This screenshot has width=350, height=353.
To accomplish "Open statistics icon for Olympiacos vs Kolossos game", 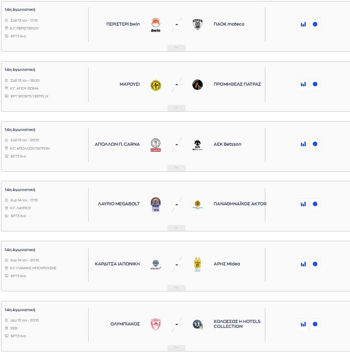I will point(303,324).
